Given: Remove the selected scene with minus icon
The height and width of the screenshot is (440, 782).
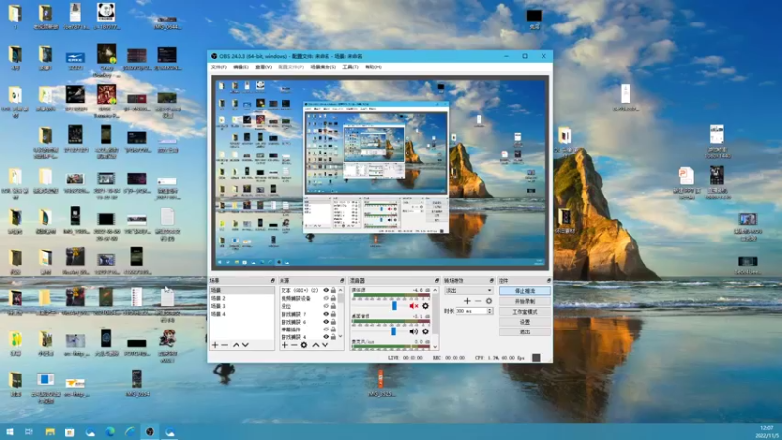Looking at the screenshot, I should (225, 345).
